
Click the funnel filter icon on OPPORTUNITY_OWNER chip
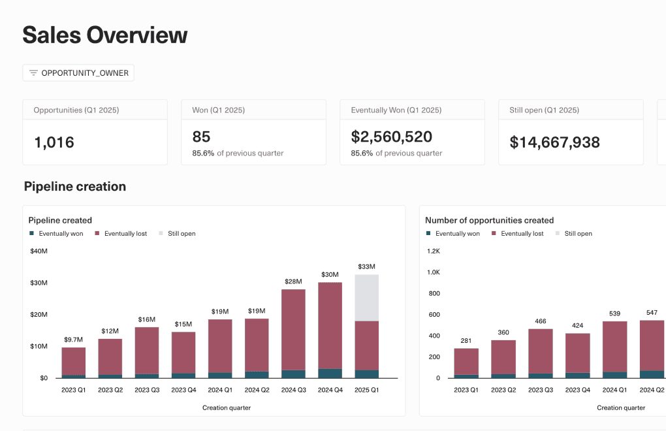pos(33,72)
